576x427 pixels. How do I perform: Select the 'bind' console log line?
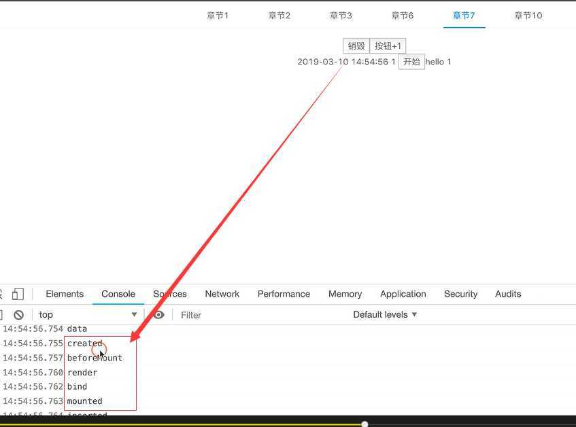(288, 387)
